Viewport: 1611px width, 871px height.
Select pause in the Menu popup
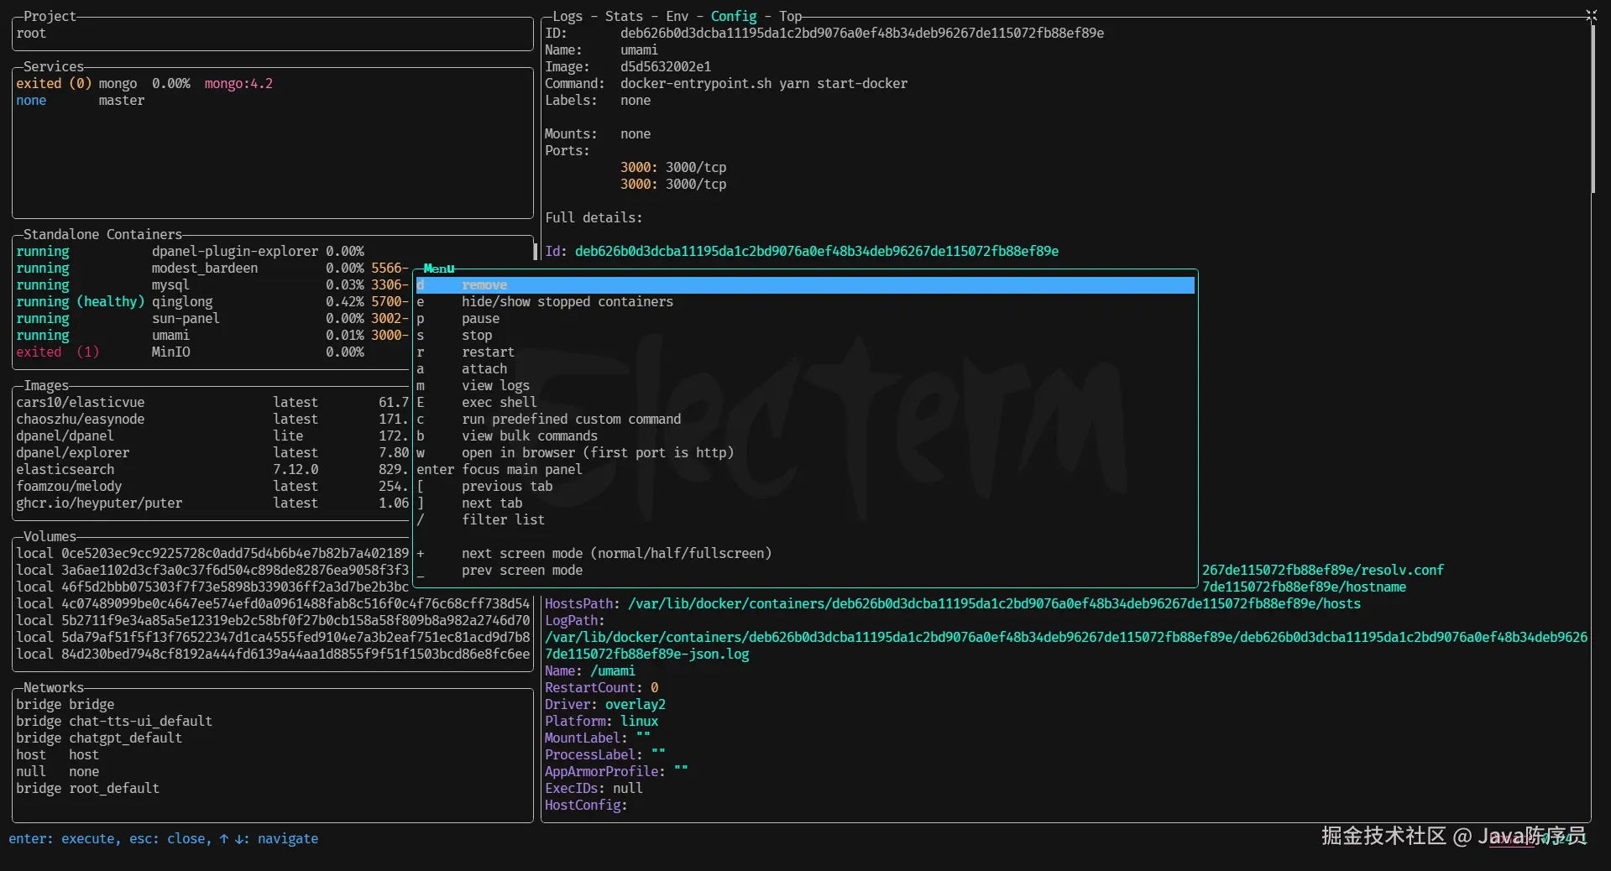(480, 319)
